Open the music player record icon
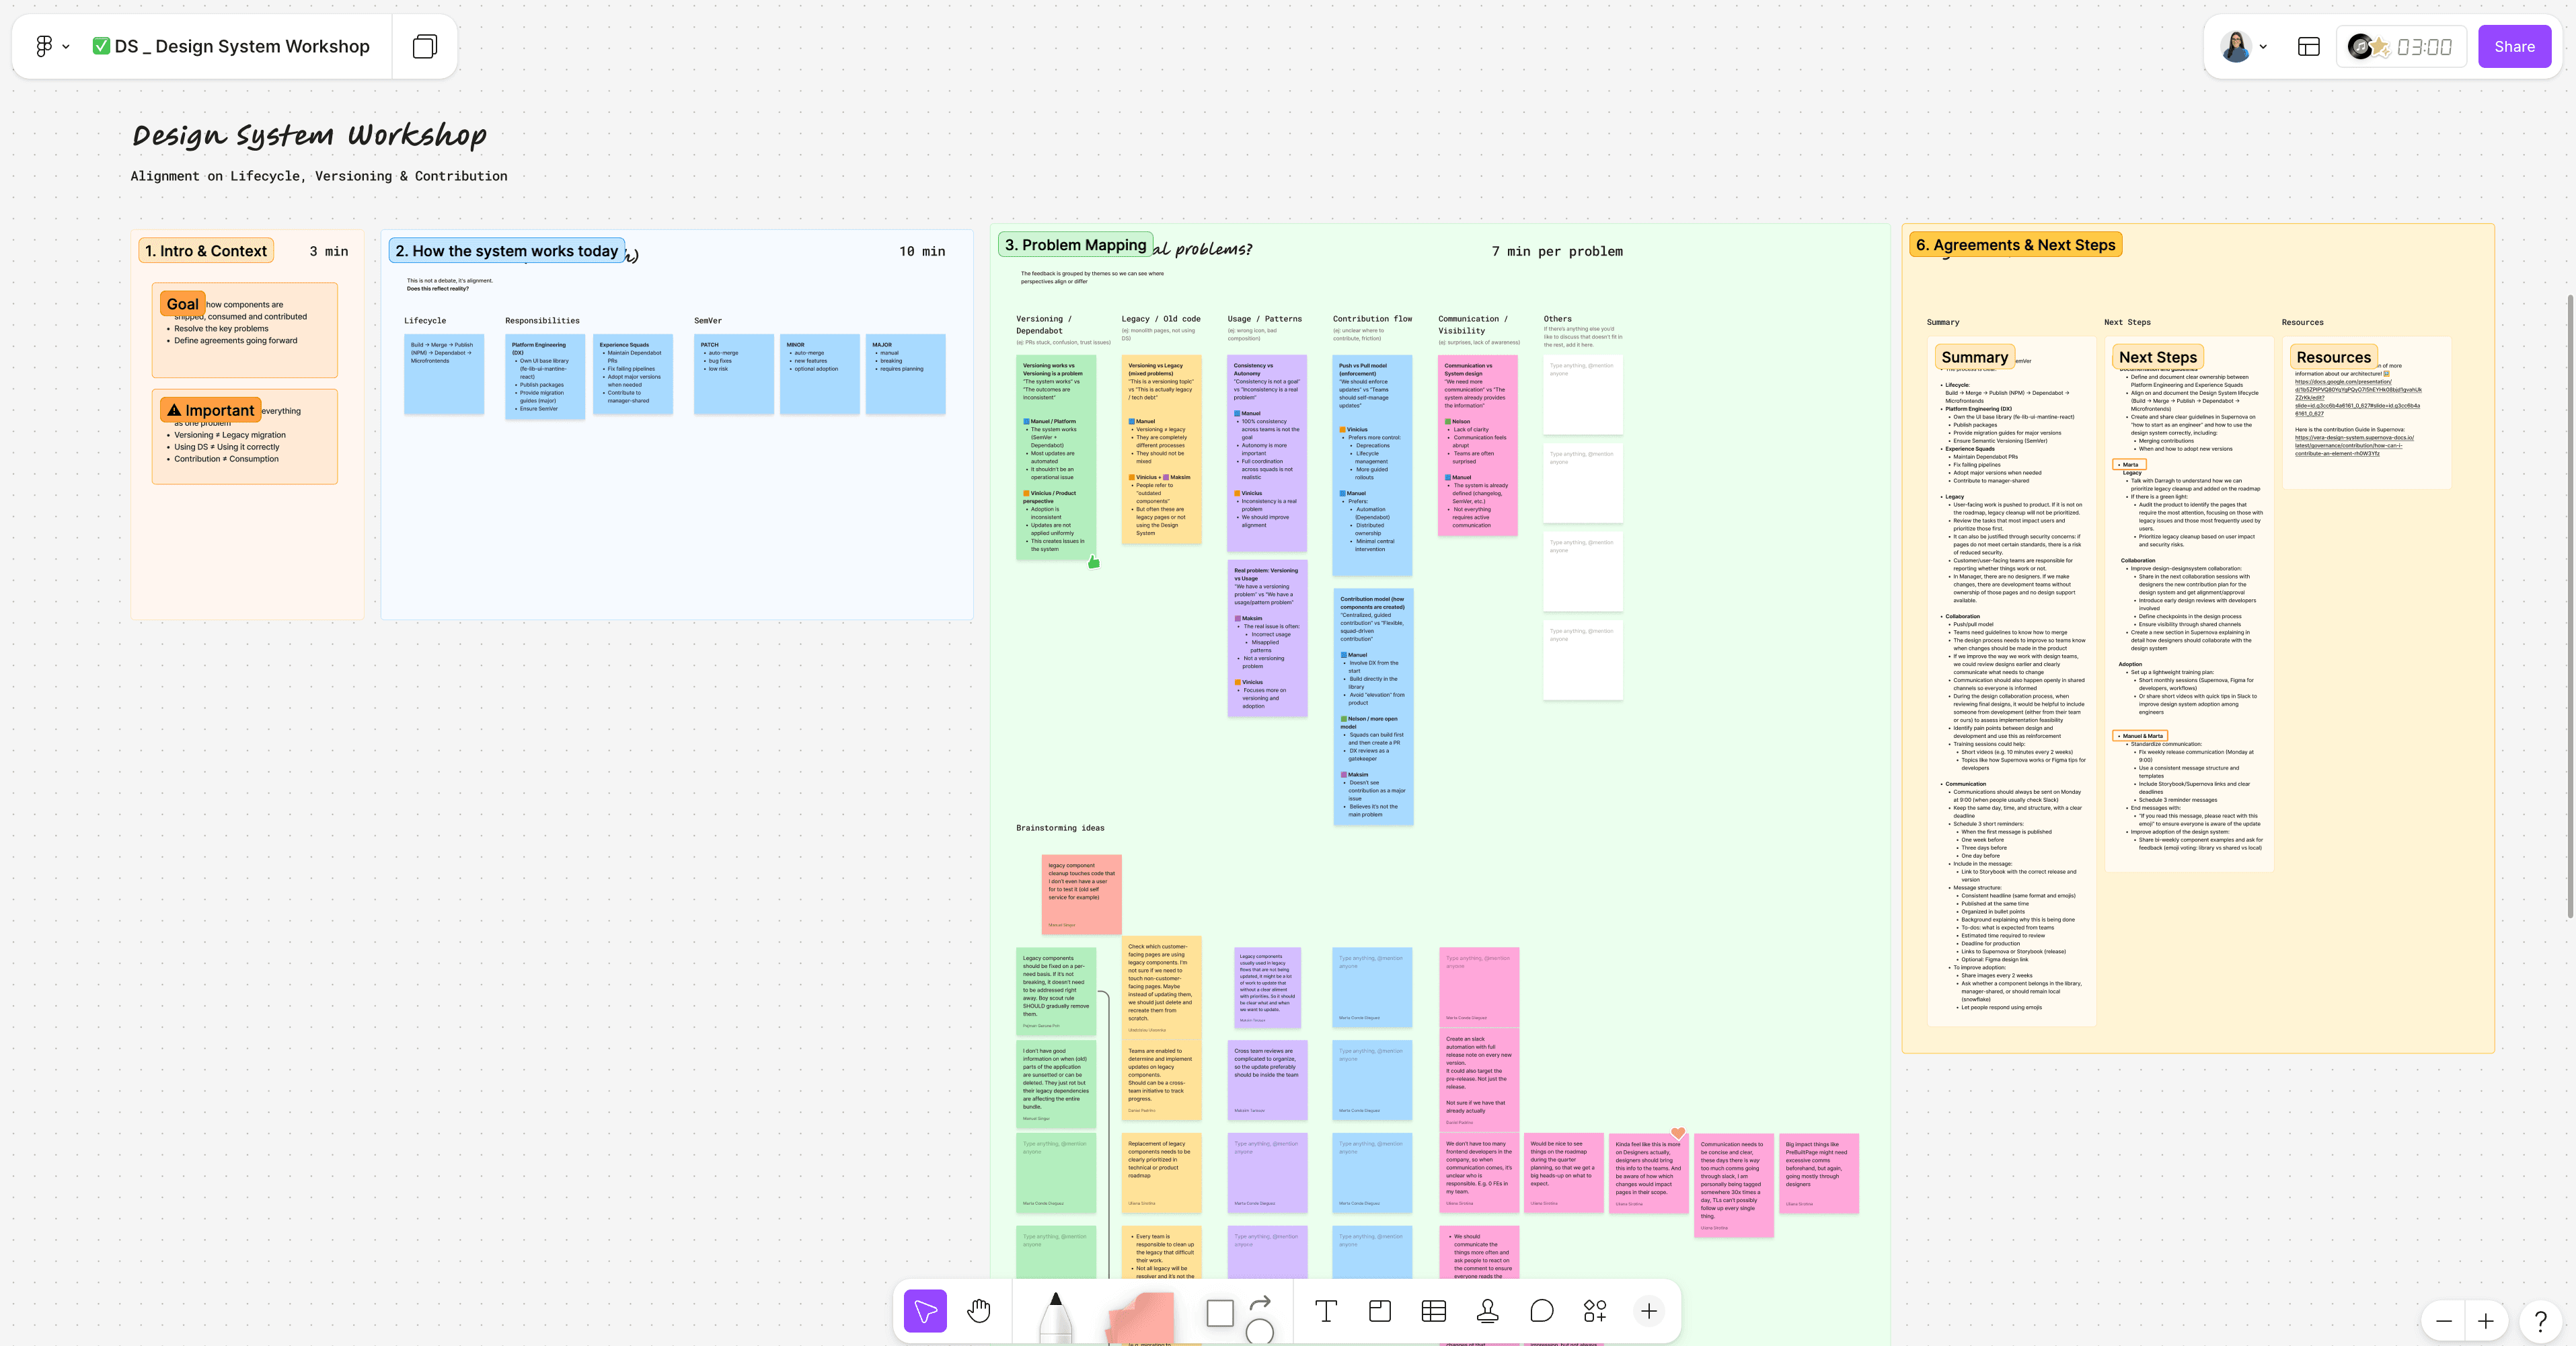Screen dimensions: 2576x1346 2360,46
